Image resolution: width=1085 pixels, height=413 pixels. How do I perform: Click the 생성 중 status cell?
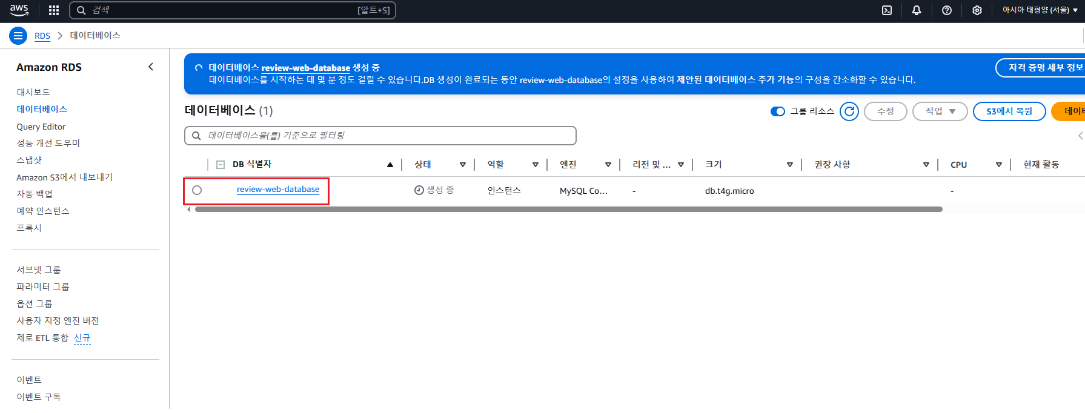point(434,190)
